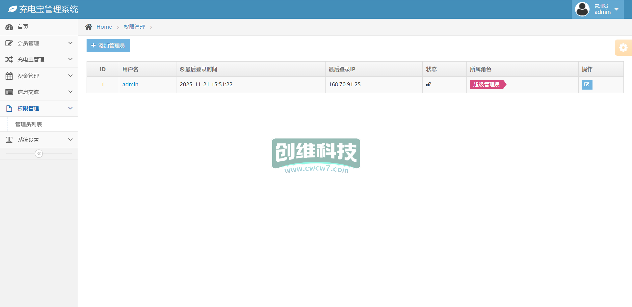Sort by 最后登录时间 column header

click(199, 69)
